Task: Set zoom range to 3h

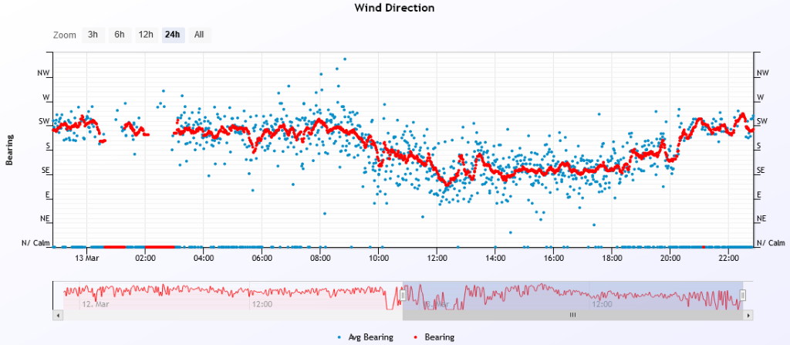Action: 93,35
